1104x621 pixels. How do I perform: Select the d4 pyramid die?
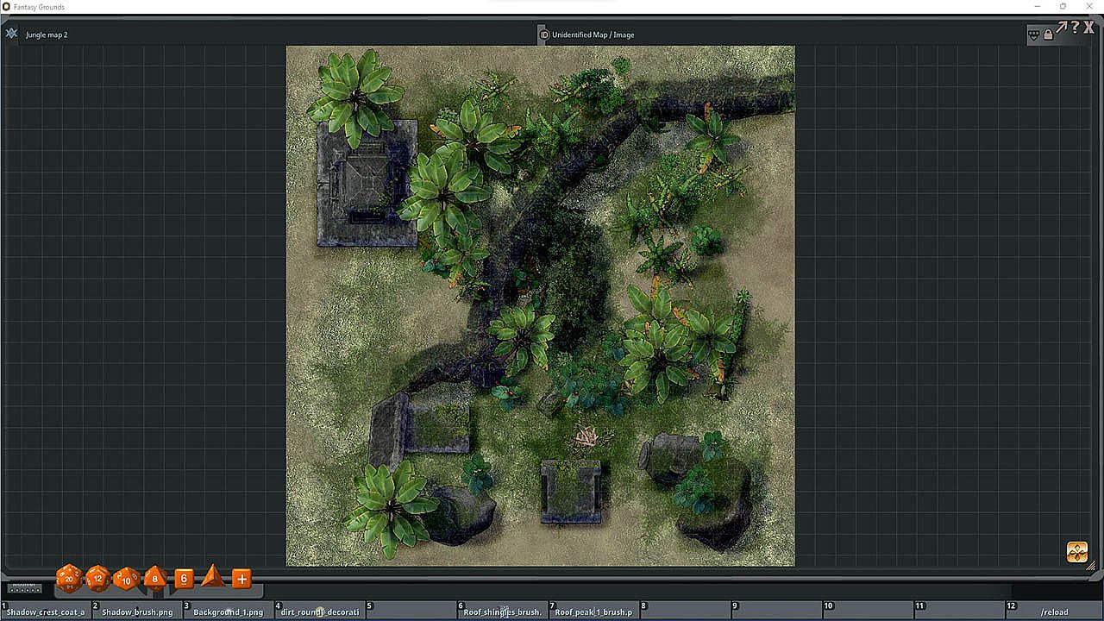(212, 578)
